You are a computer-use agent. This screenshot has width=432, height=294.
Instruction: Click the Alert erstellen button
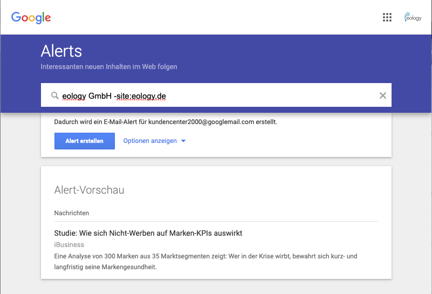pos(85,141)
